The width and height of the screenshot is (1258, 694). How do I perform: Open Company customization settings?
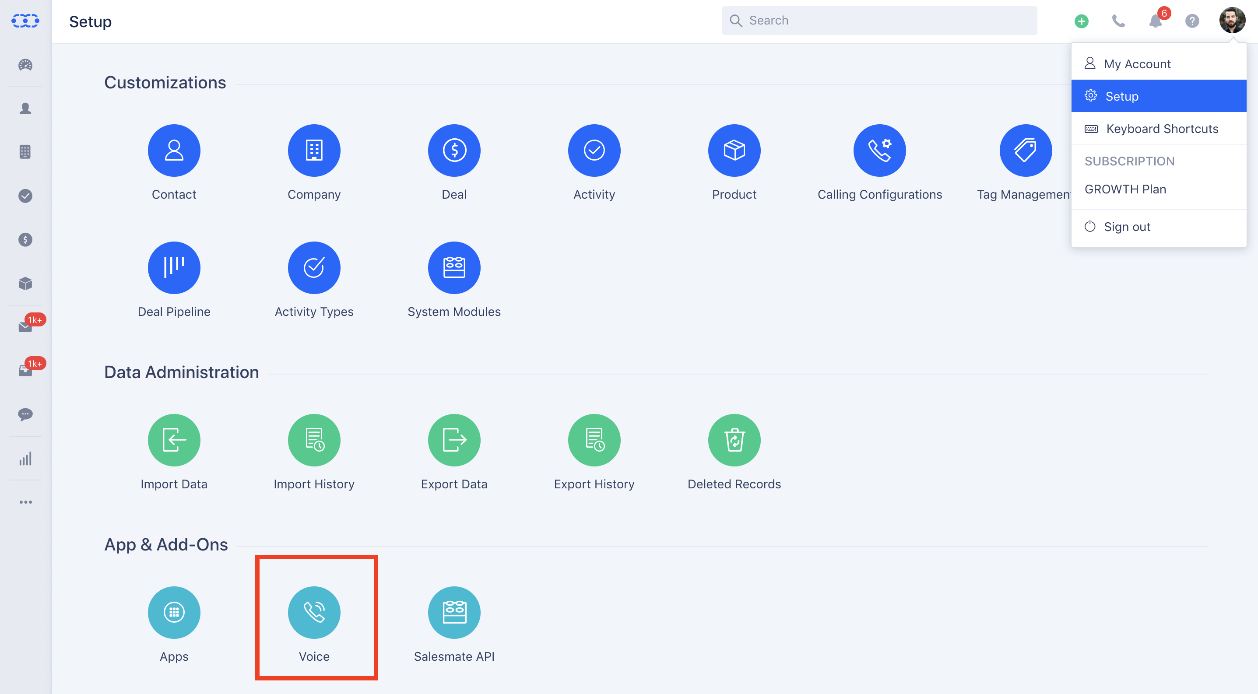314,151
